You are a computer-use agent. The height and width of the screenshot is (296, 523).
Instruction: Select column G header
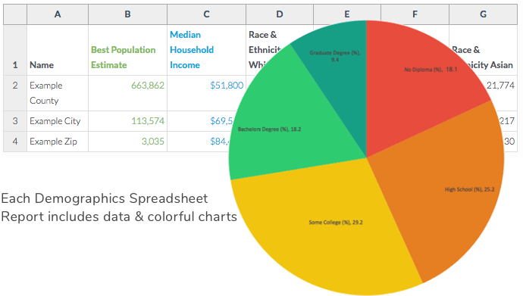[483, 14]
